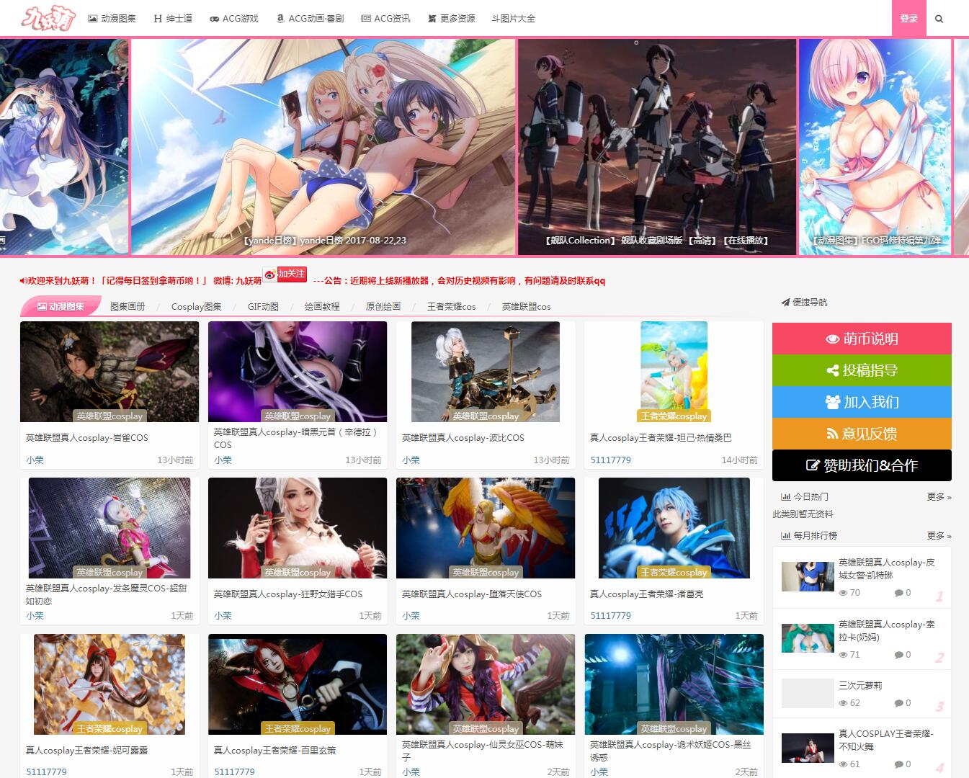Click the 登录 login button
Image resolution: width=969 pixels, height=778 pixels.
click(909, 18)
